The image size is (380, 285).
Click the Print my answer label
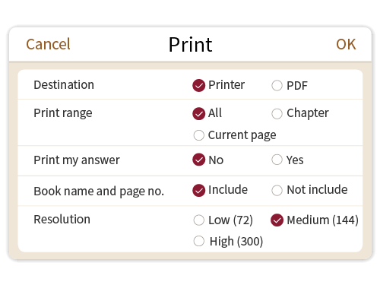[77, 160]
